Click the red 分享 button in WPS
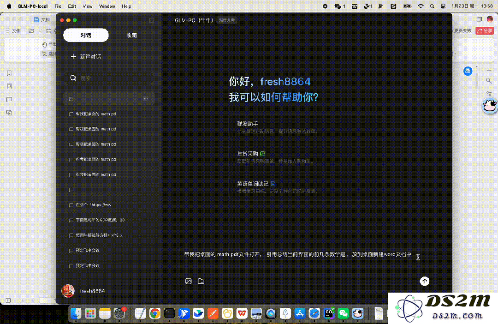The height and width of the screenshot is (324, 498). (x=485, y=30)
